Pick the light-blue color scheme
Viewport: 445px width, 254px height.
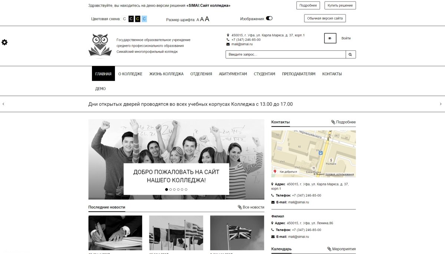click(x=144, y=19)
